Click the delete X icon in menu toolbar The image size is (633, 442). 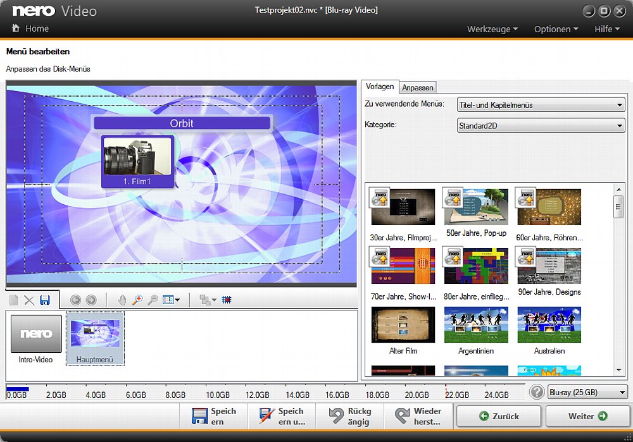[29, 300]
